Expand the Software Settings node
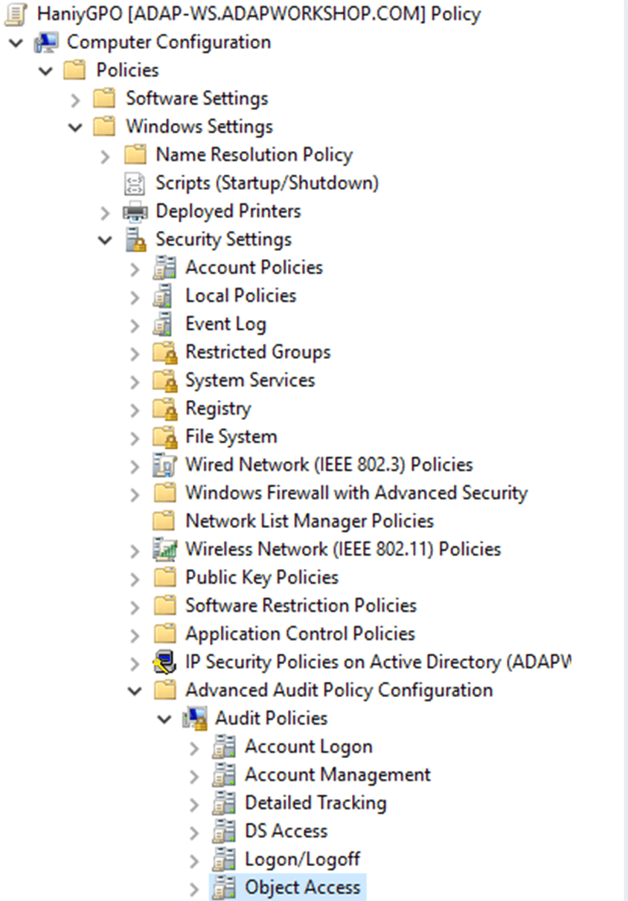This screenshot has width=628, height=901. (75, 99)
